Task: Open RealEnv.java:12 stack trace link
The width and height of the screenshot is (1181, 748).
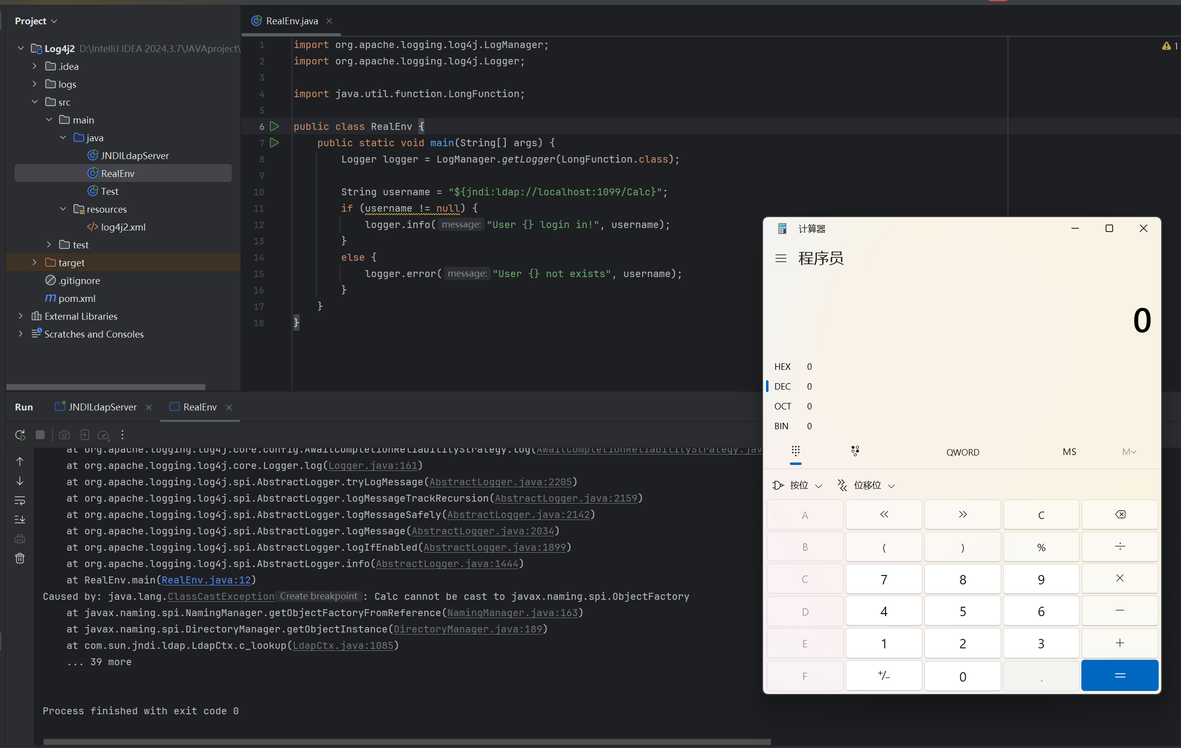Action: (206, 580)
